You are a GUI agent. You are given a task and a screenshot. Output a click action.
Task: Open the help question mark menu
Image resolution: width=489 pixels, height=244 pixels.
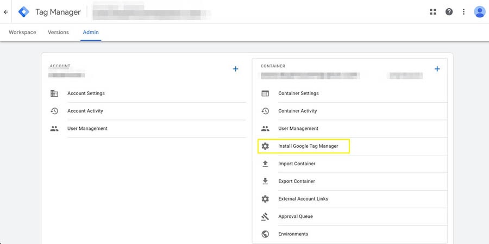(449, 12)
